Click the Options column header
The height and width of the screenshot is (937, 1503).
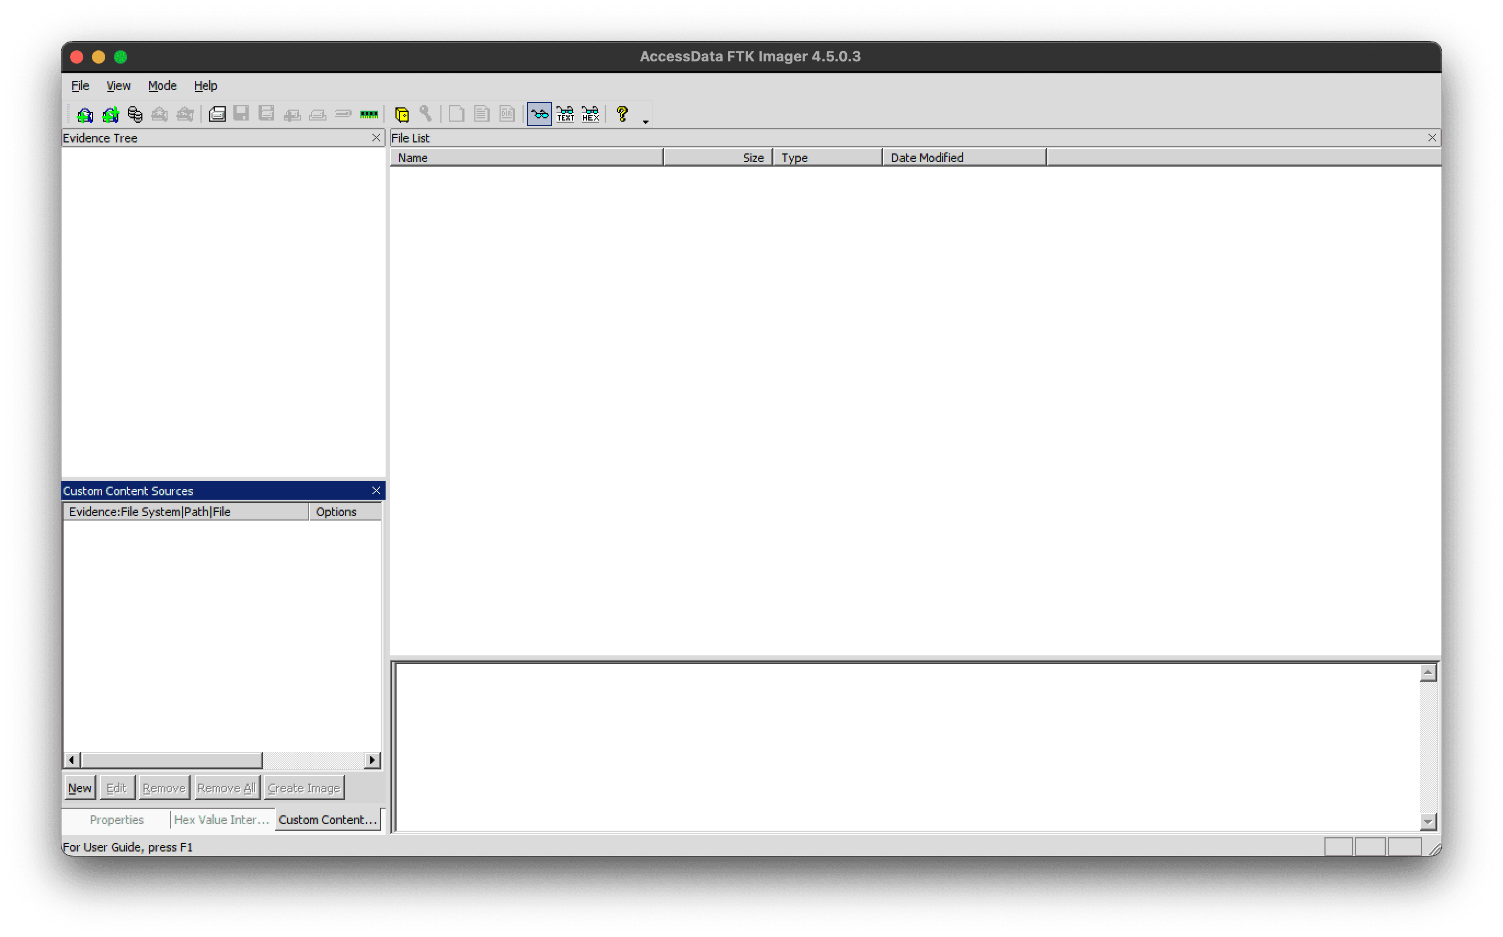(x=346, y=512)
